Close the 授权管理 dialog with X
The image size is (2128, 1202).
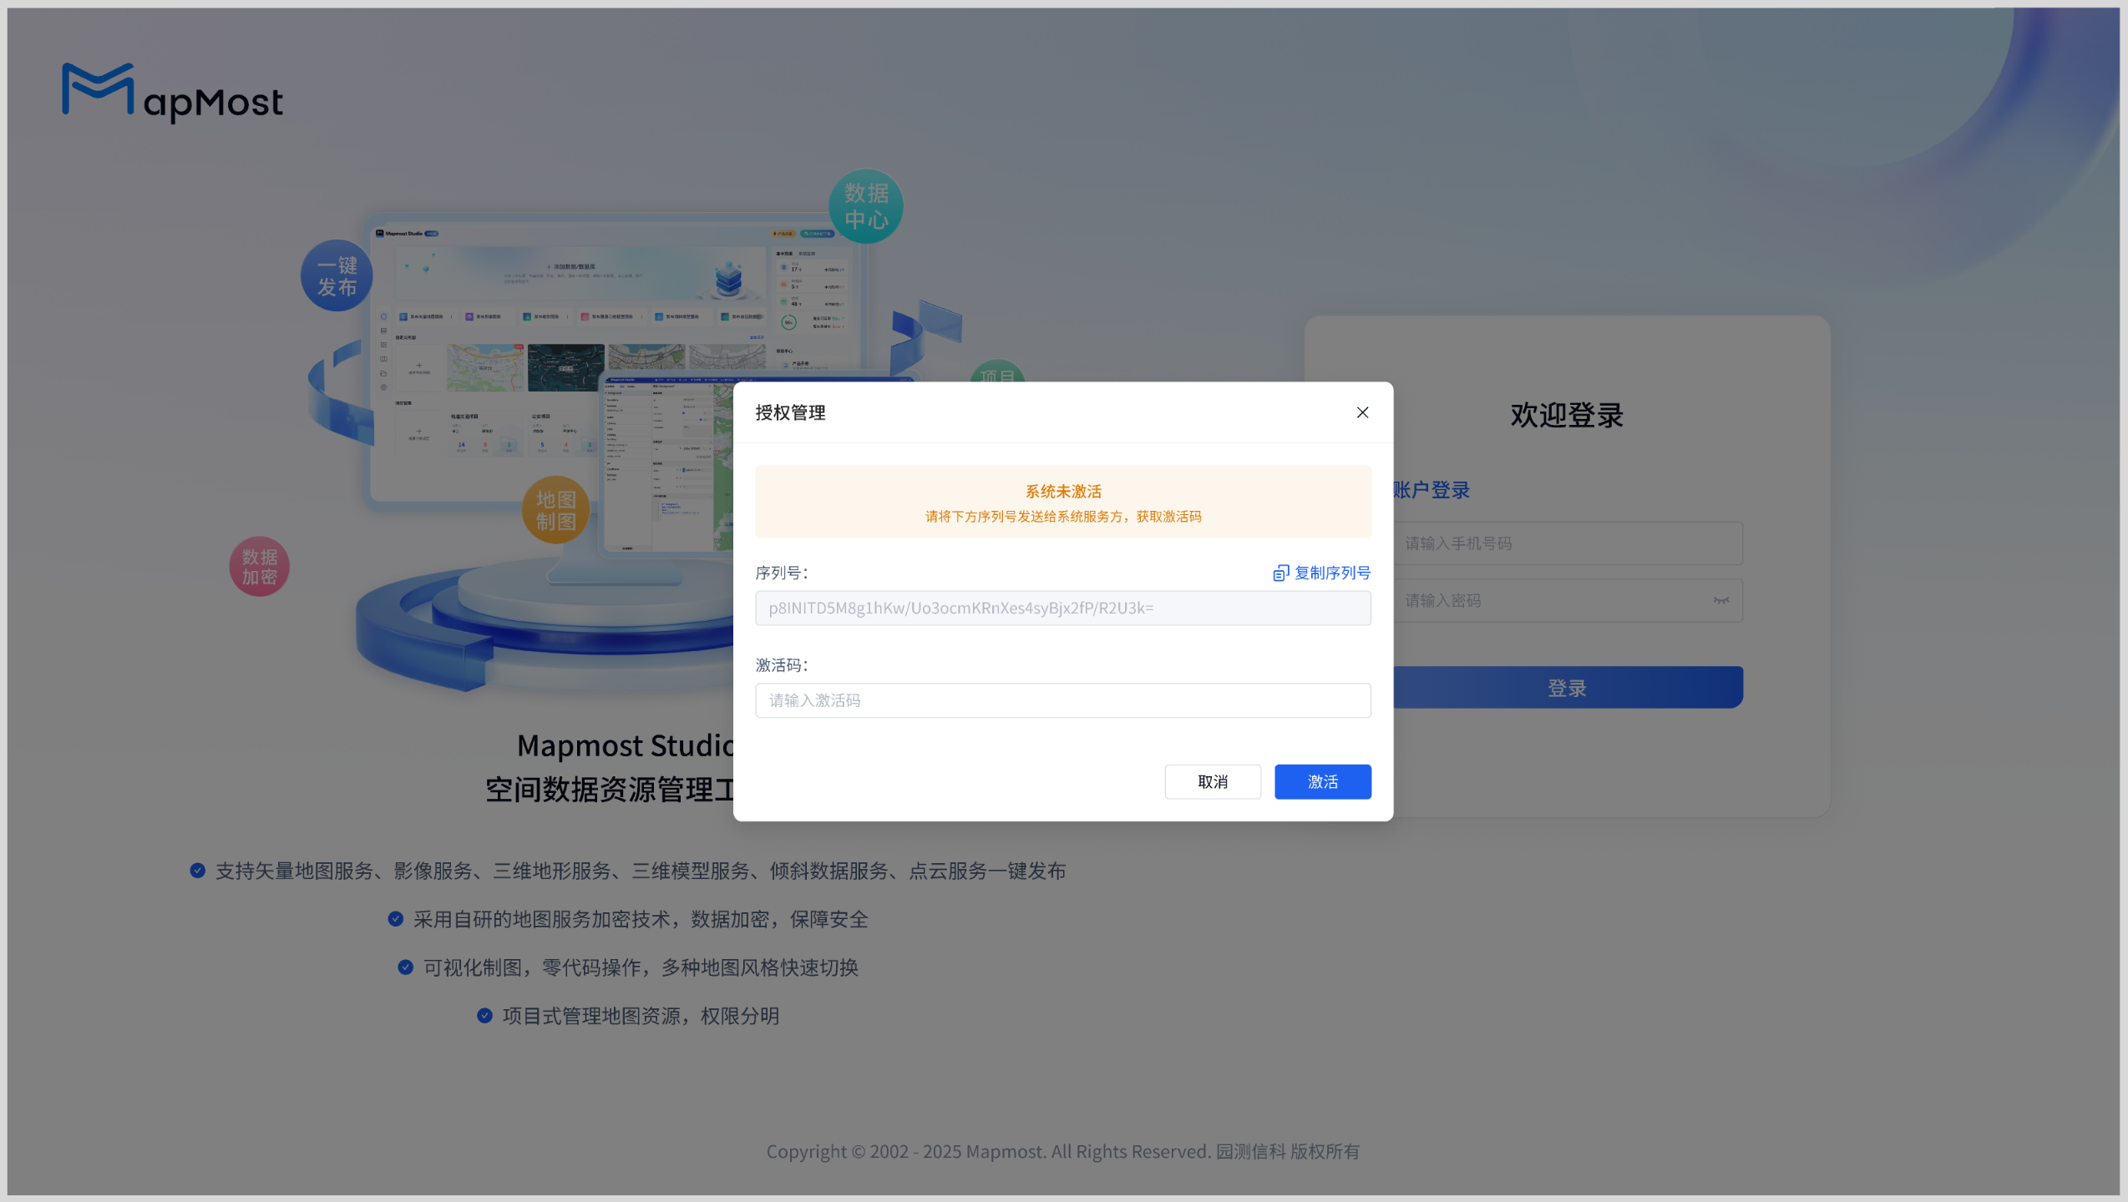coord(1362,412)
